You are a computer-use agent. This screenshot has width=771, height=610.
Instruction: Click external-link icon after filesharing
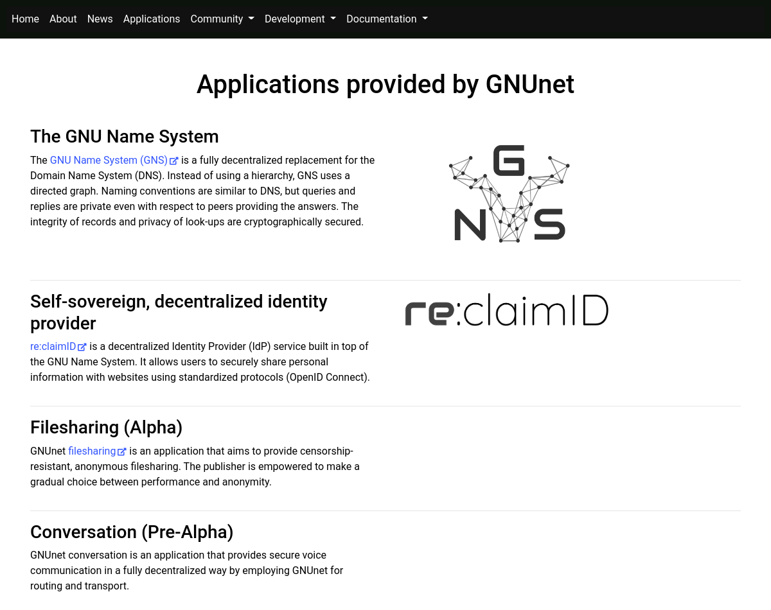click(121, 452)
